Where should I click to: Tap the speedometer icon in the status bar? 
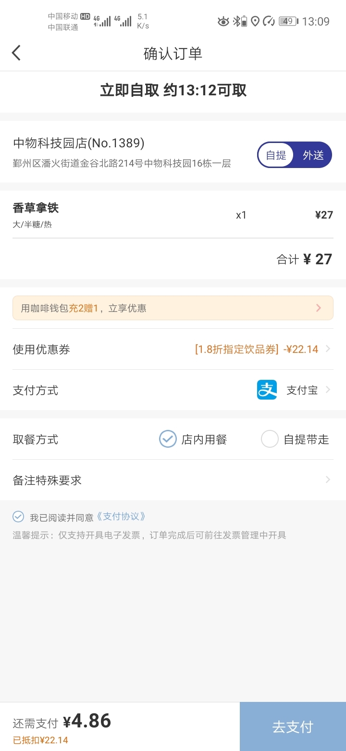[269, 21]
